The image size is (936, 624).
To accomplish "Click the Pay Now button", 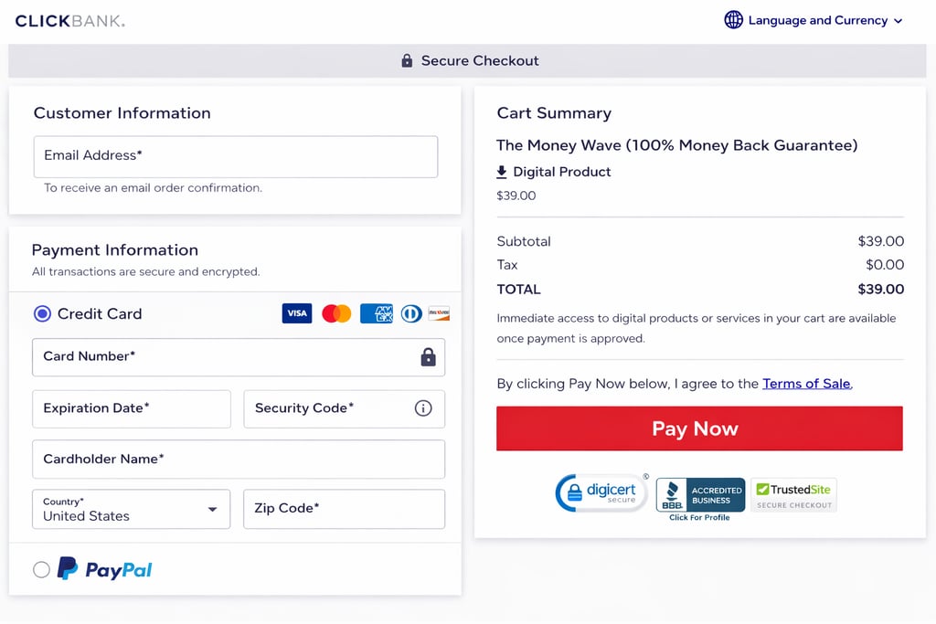I will coord(699,428).
